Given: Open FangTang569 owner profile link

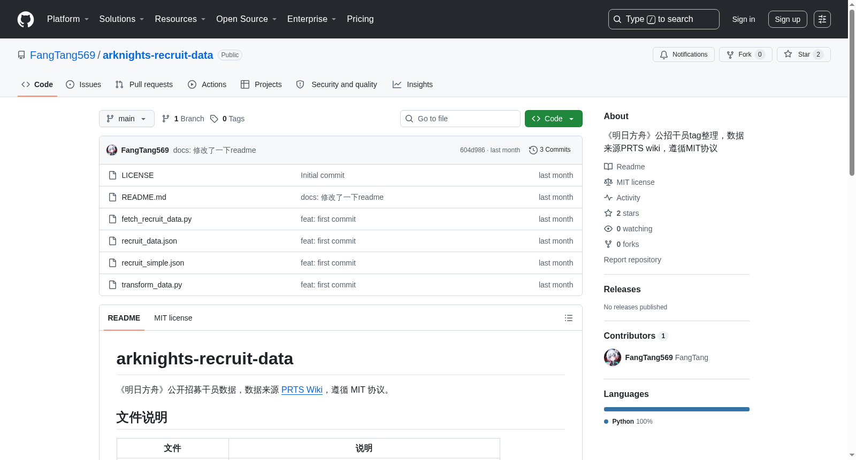Looking at the screenshot, I should [63, 55].
